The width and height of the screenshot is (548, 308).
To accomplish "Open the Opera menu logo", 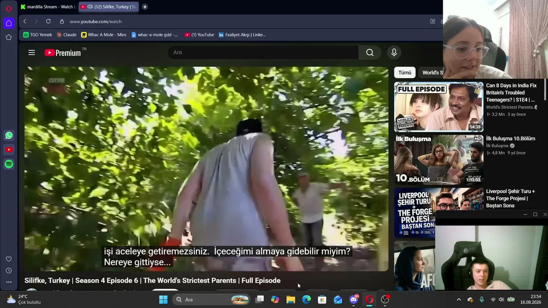I will coord(9,9).
